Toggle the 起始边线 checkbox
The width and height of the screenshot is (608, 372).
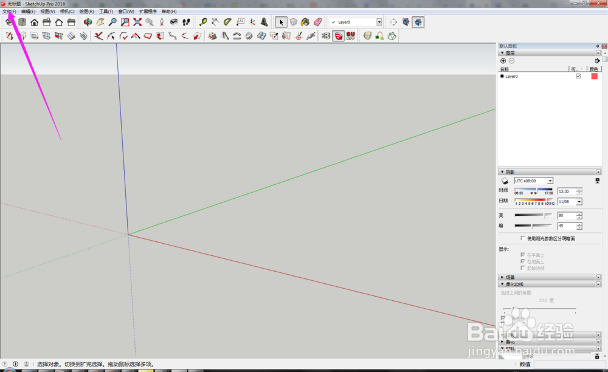[x=523, y=268]
